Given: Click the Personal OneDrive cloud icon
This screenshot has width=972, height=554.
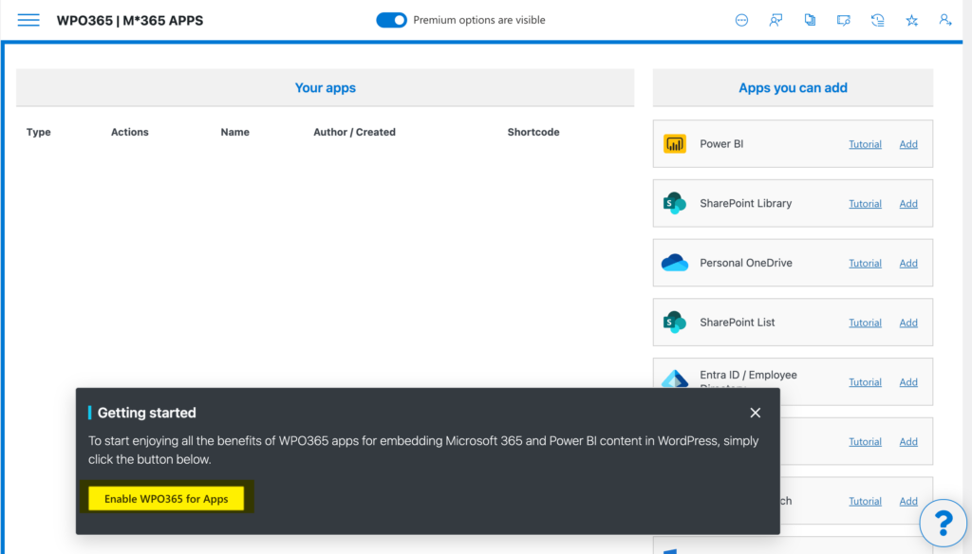Looking at the screenshot, I should pyautogui.click(x=675, y=263).
